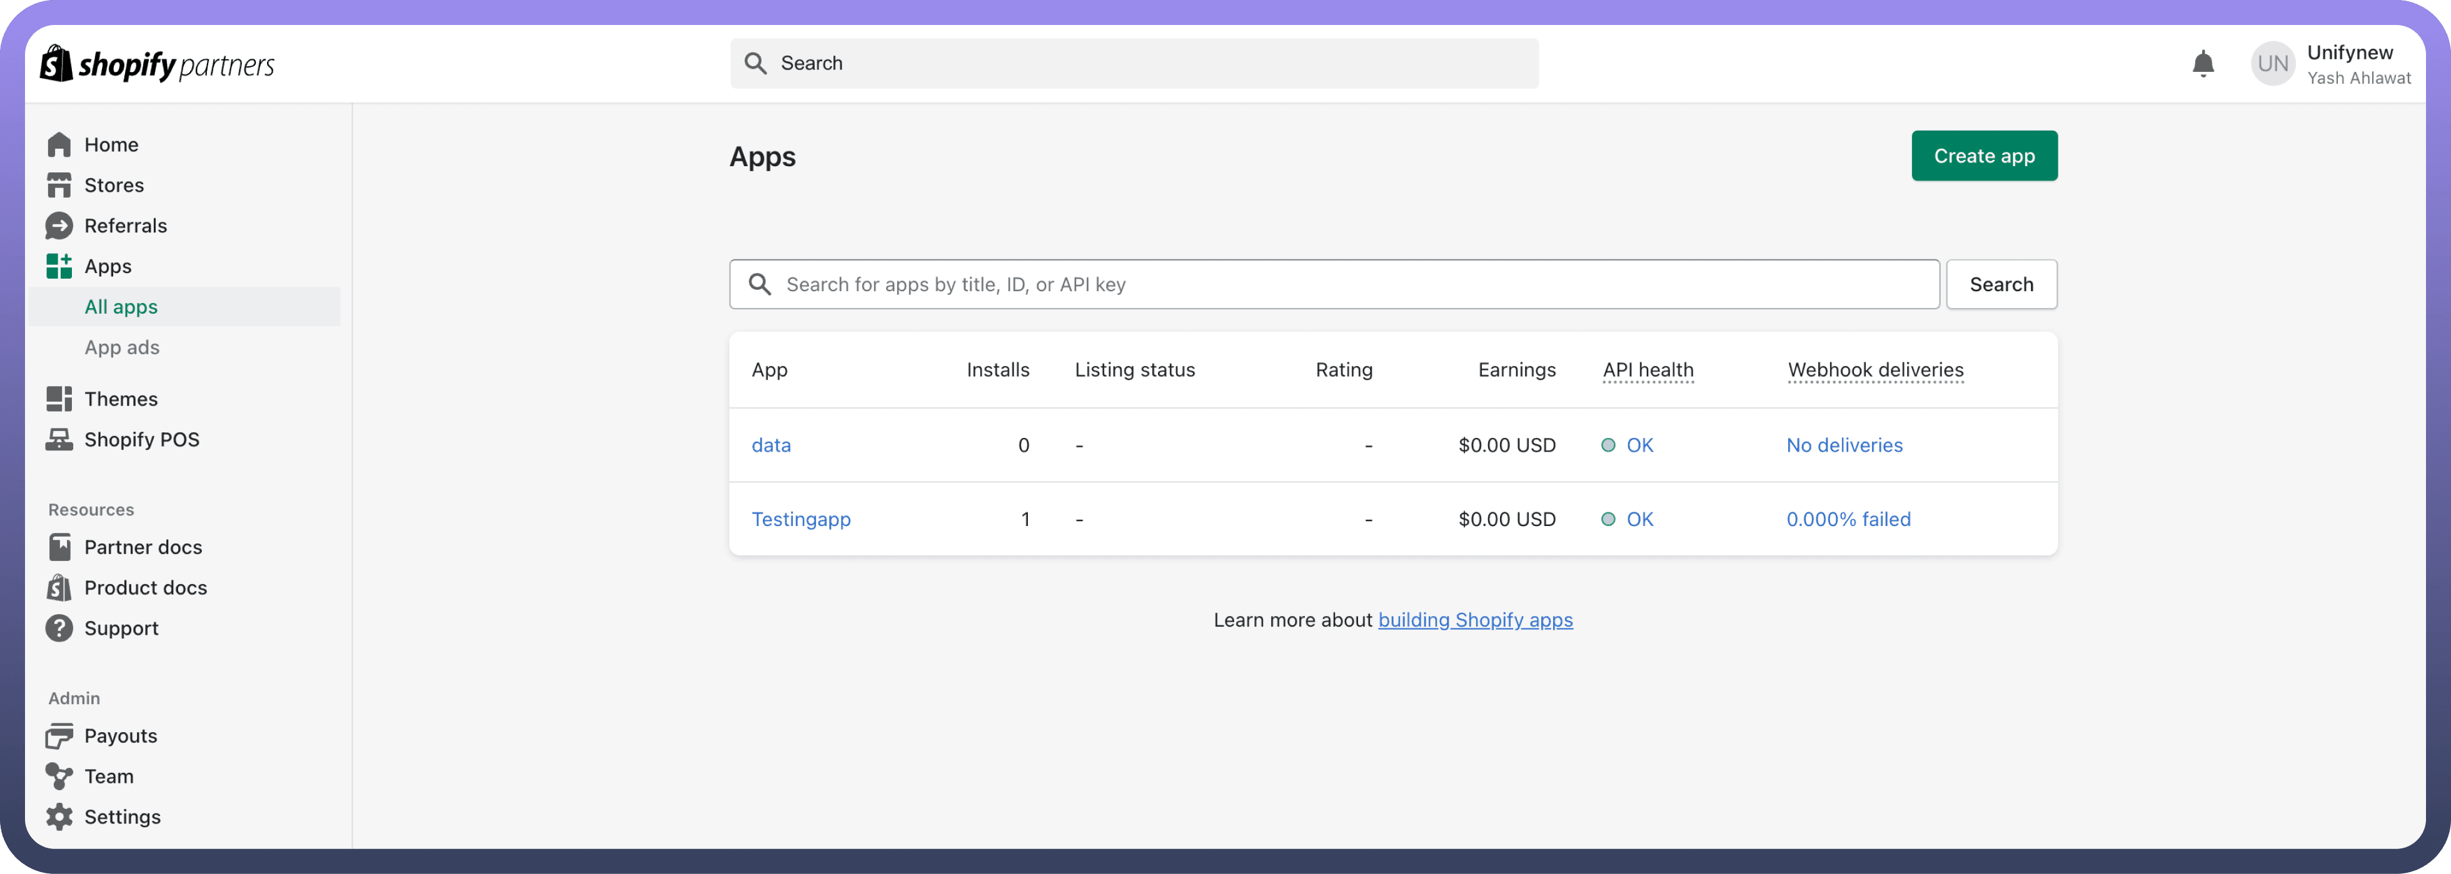Open Settings via gear icon
Screen dimensions: 2451x874
point(59,817)
